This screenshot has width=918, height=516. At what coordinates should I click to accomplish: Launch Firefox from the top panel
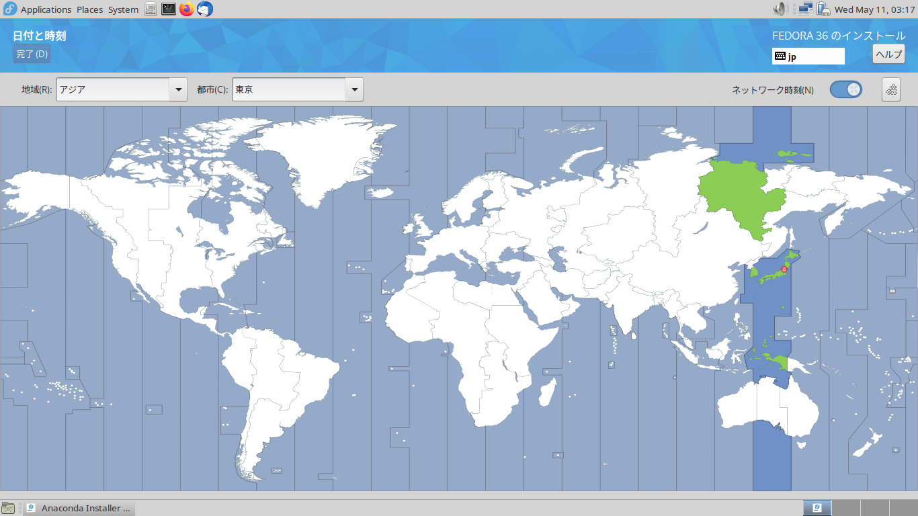click(187, 9)
